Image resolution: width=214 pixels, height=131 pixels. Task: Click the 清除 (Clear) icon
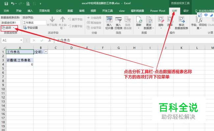(x=161, y=19)
